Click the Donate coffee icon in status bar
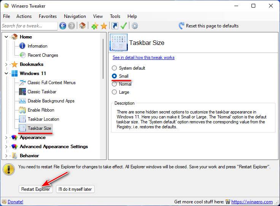Screen dimensions: 280x206 pyautogui.click(x=4, y=202)
